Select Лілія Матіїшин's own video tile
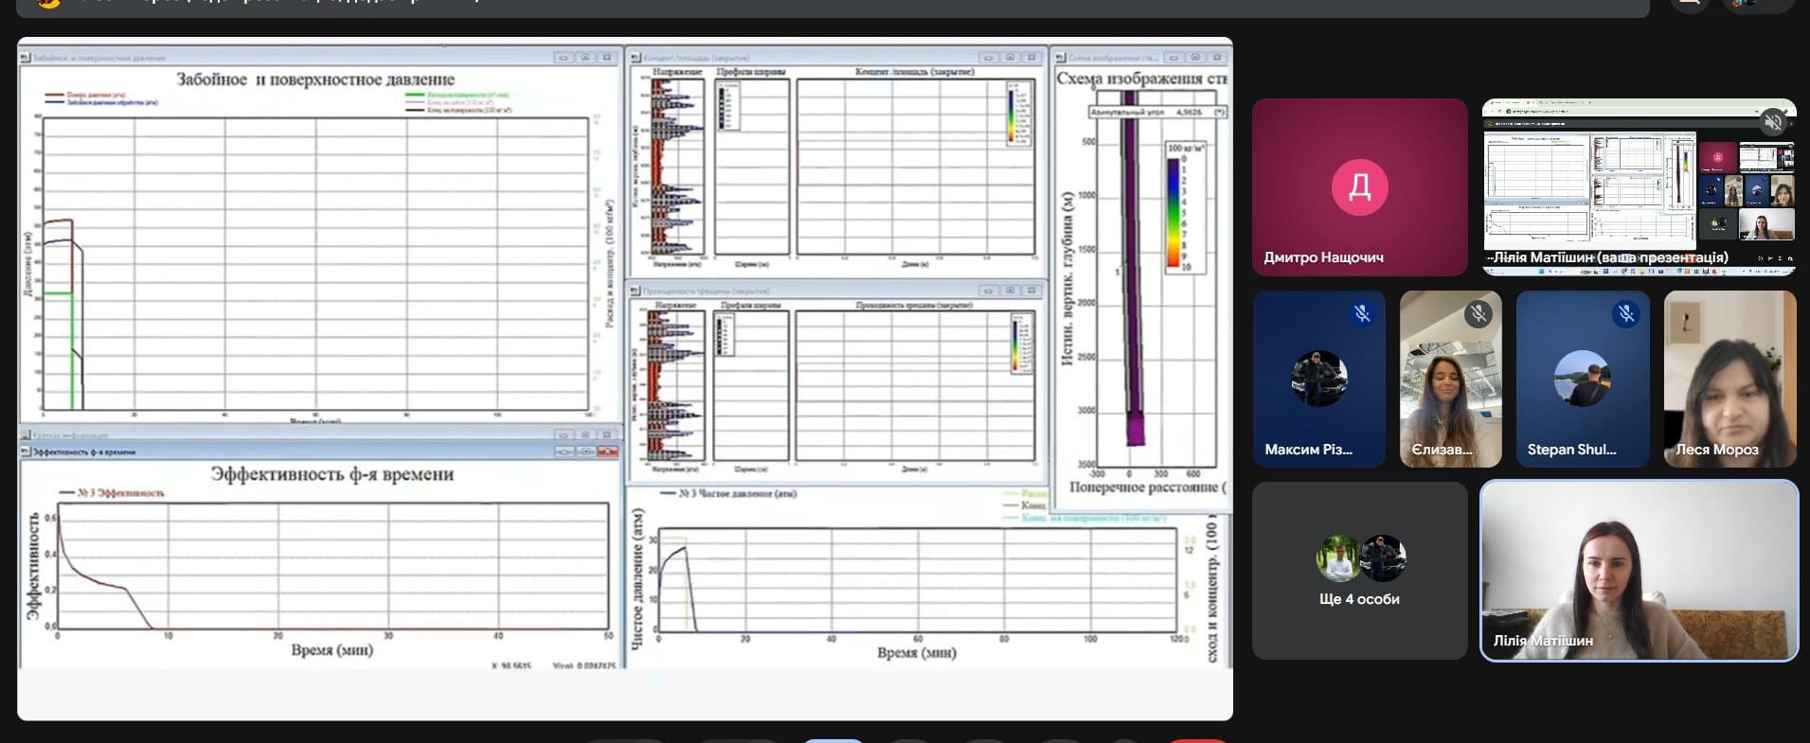This screenshot has width=1810, height=743. [x=1639, y=571]
